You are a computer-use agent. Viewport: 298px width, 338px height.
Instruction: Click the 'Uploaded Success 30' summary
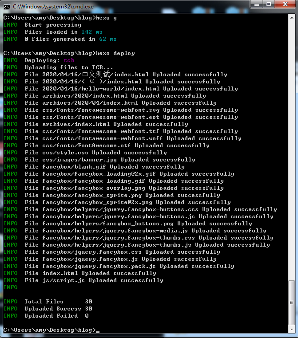(x=48, y=309)
